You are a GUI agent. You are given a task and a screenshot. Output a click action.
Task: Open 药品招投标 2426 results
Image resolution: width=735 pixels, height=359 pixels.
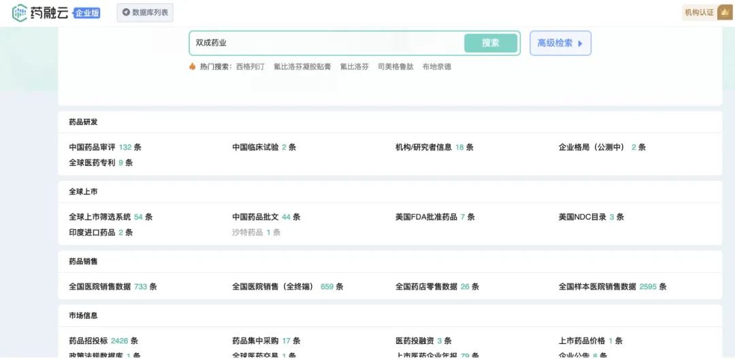tap(103, 341)
